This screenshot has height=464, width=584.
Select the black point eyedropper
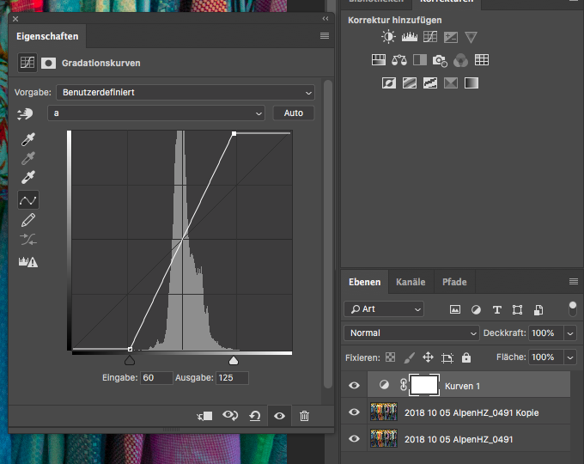[28, 139]
